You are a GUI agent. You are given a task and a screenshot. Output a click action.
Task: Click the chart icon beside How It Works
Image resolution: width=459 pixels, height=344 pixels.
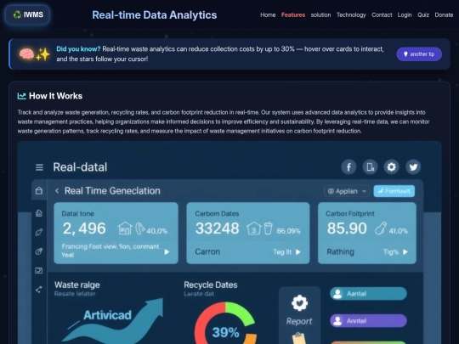pos(21,96)
